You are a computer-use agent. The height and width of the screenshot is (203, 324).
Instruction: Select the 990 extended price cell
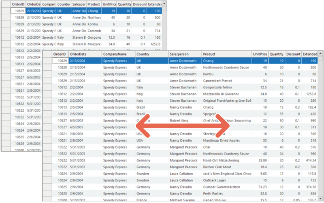click(310, 121)
